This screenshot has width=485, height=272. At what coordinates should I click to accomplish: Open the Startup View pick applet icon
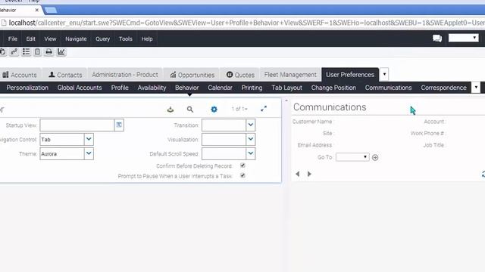pyautogui.click(x=119, y=125)
